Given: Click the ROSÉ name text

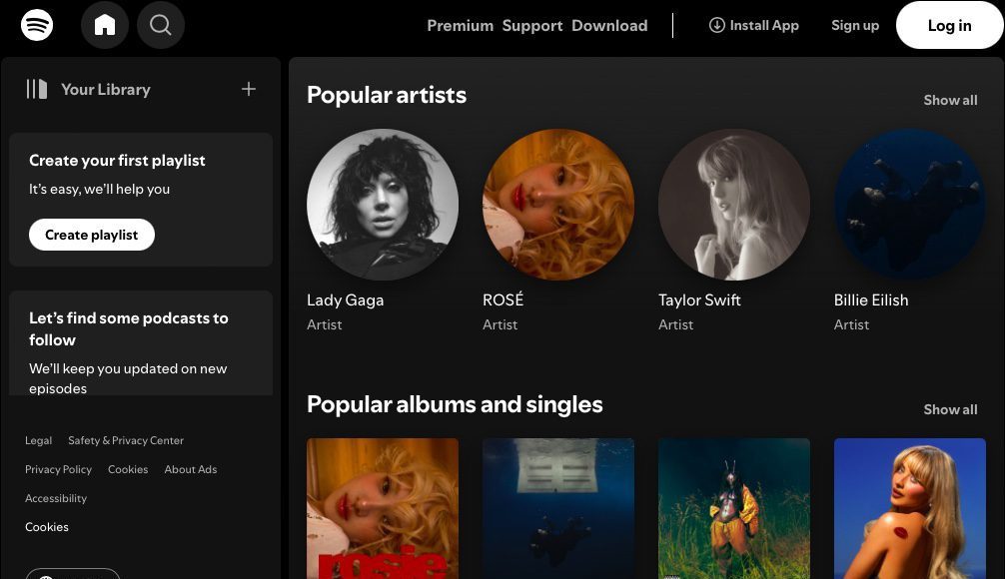Looking at the screenshot, I should click(x=503, y=299).
